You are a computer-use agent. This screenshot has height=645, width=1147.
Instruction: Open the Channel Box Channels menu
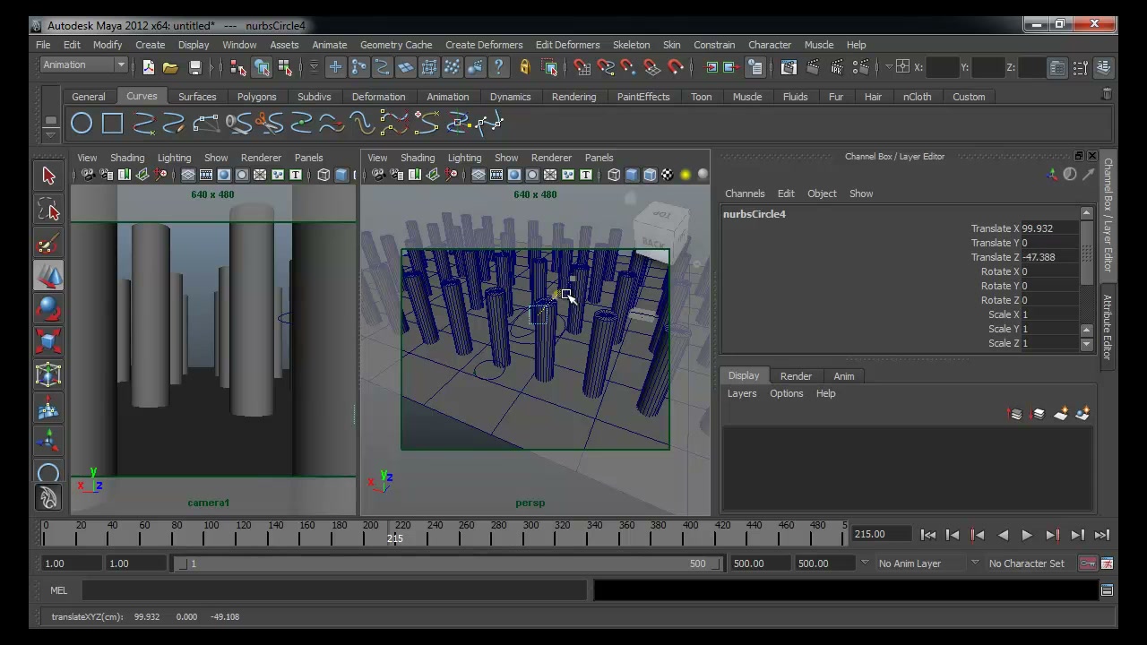tap(745, 193)
